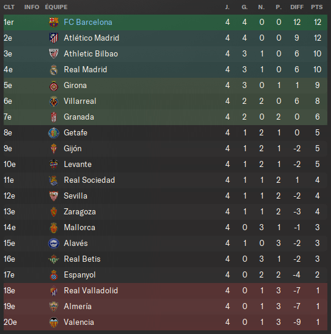The image size is (331, 334).
Task: Select the Athletic Bilbao badge
Action: pos(53,53)
